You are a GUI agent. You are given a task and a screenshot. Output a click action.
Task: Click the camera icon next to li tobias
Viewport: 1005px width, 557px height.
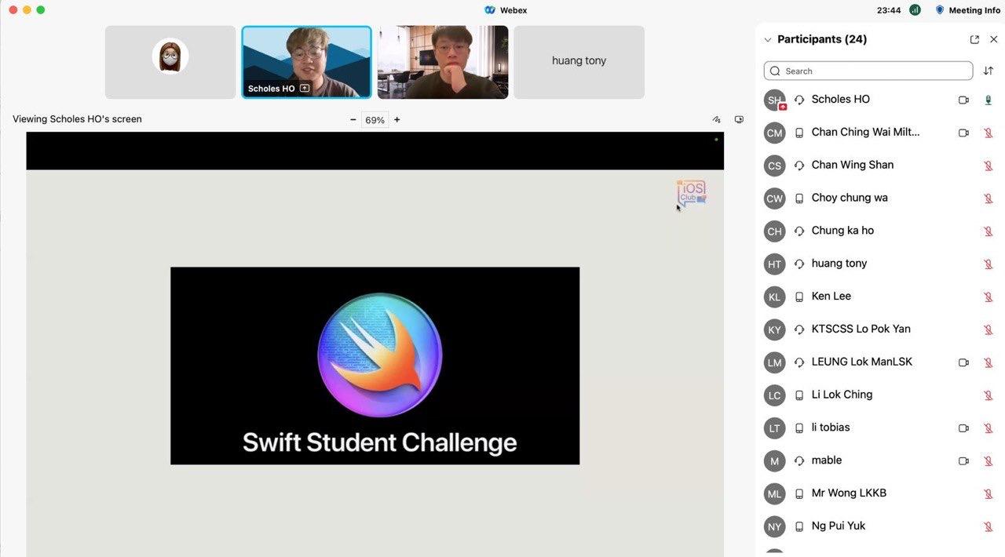pyautogui.click(x=963, y=428)
